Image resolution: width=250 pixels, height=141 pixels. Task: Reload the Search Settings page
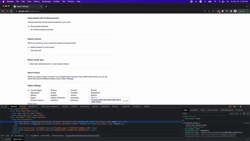(x=11, y=11)
